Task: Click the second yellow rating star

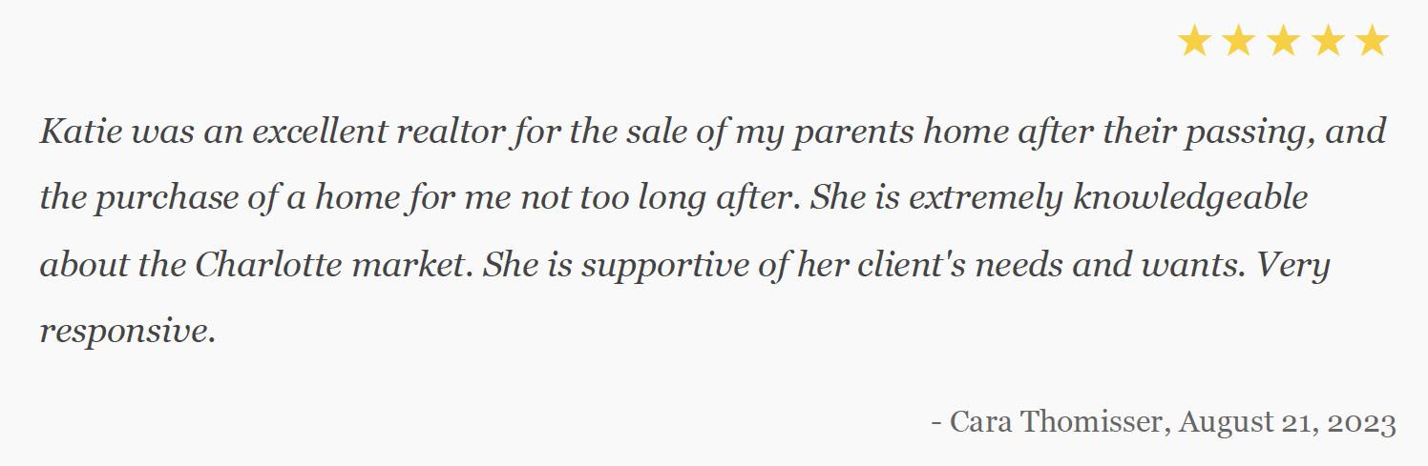Action: [x=1238, y=41]
